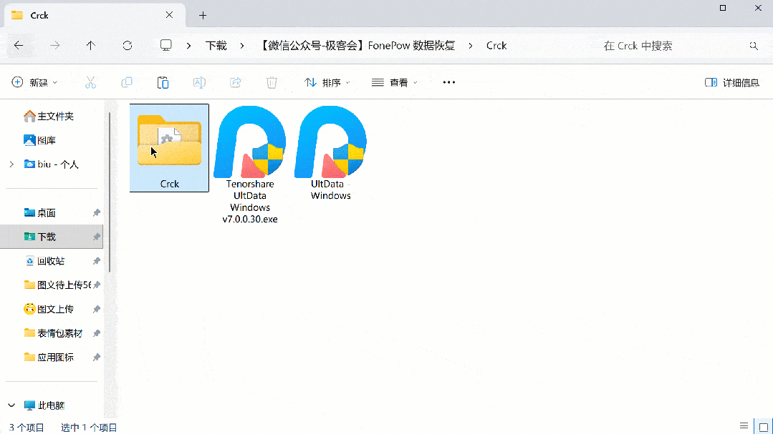This screenshot has height=434, width=773.
Task: Open the see-more ellipsis toolbar menu
Action: coord(448,82)
